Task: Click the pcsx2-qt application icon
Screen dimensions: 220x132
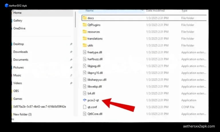Action: pos(85,100)
